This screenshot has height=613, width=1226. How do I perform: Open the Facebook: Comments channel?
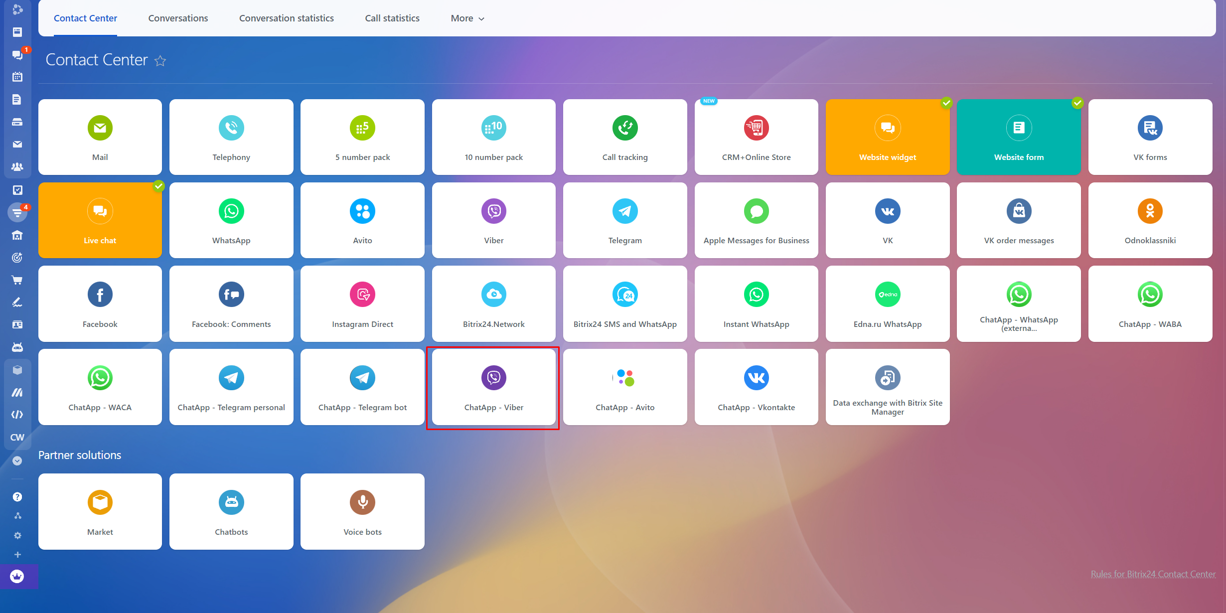tap(231, 304)
